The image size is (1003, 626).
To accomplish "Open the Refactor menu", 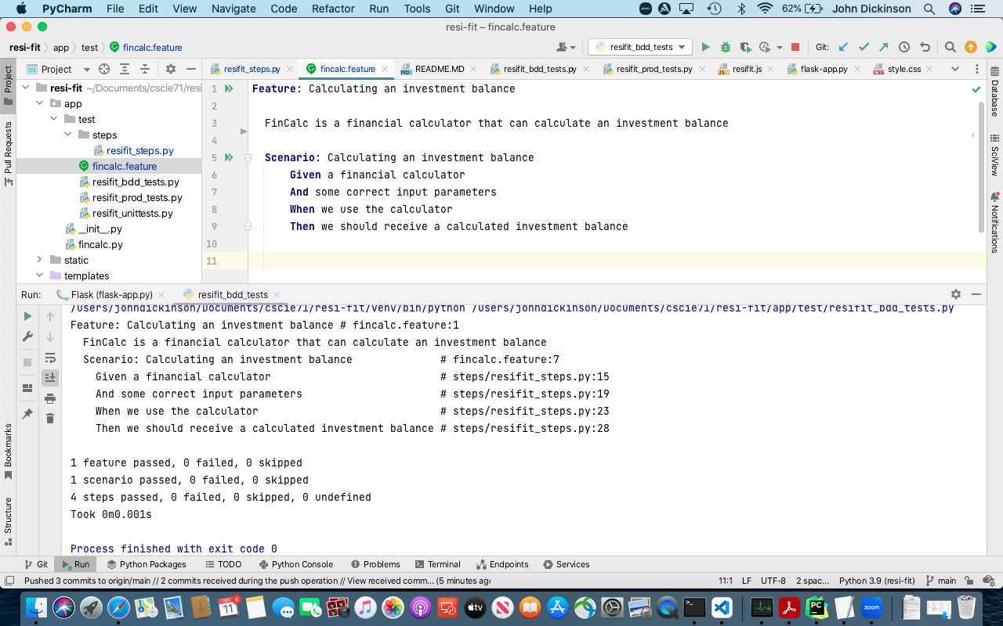I will [x=332, y=9].
